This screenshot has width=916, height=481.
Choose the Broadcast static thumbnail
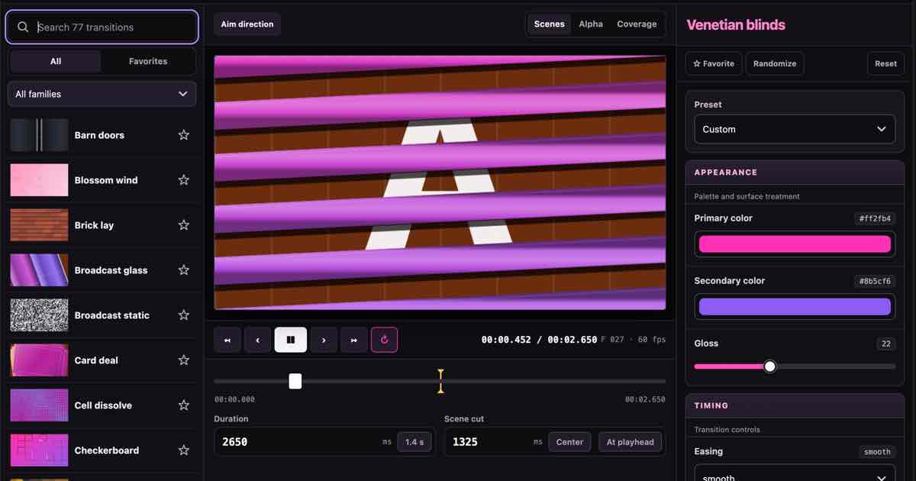tap(39, 315)
